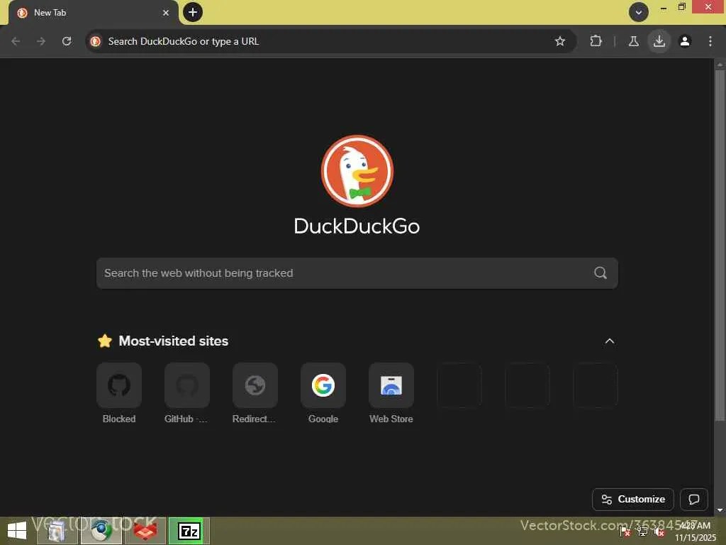726x545 pixels.
Task: Click the DuckDuckGo site icon in address bar
Action: point(96,41)
